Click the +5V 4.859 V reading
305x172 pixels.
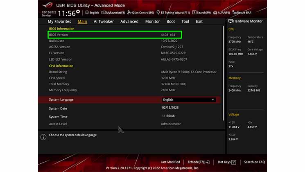click(252, 127)
